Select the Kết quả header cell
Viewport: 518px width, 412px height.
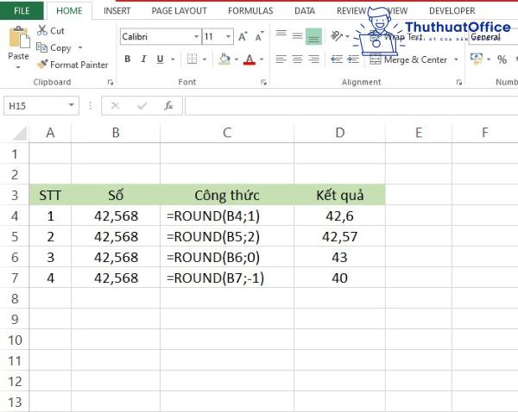click(x=339, y=195)
